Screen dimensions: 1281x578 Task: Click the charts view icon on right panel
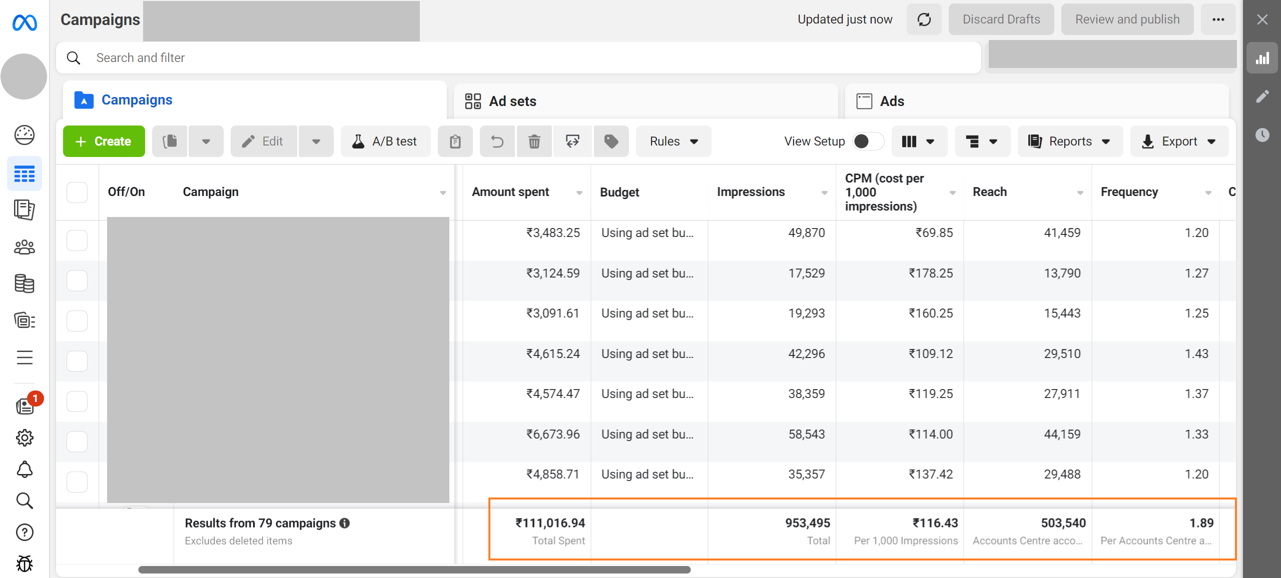pyautogui.click(x=1261, y=58)
